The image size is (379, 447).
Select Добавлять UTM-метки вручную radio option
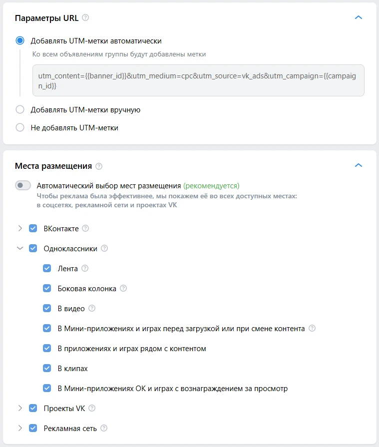click(20, 110)
